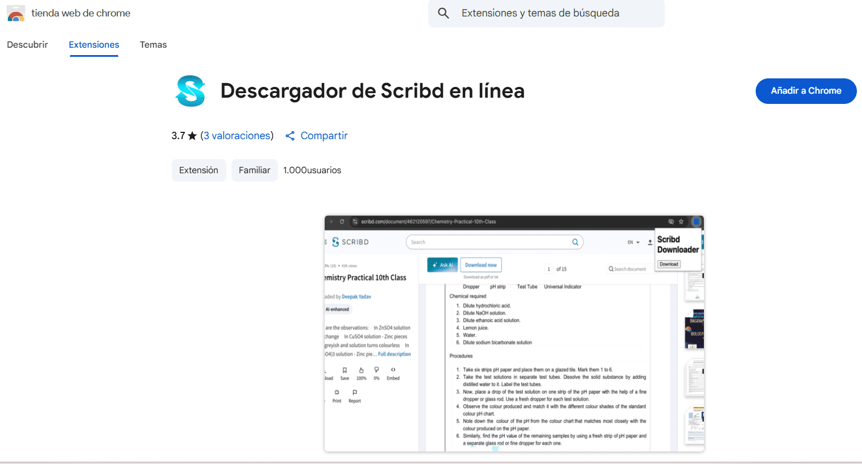Open the 3 valoraciones link
862x464 pixels.
[x=238, y=136]
